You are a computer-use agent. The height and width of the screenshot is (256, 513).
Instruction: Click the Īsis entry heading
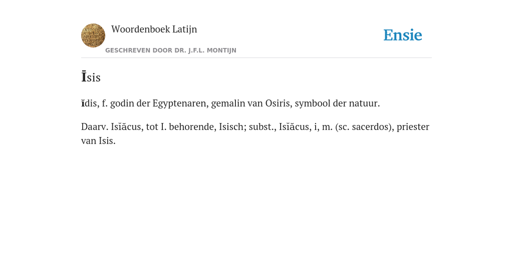coord(91,77)
